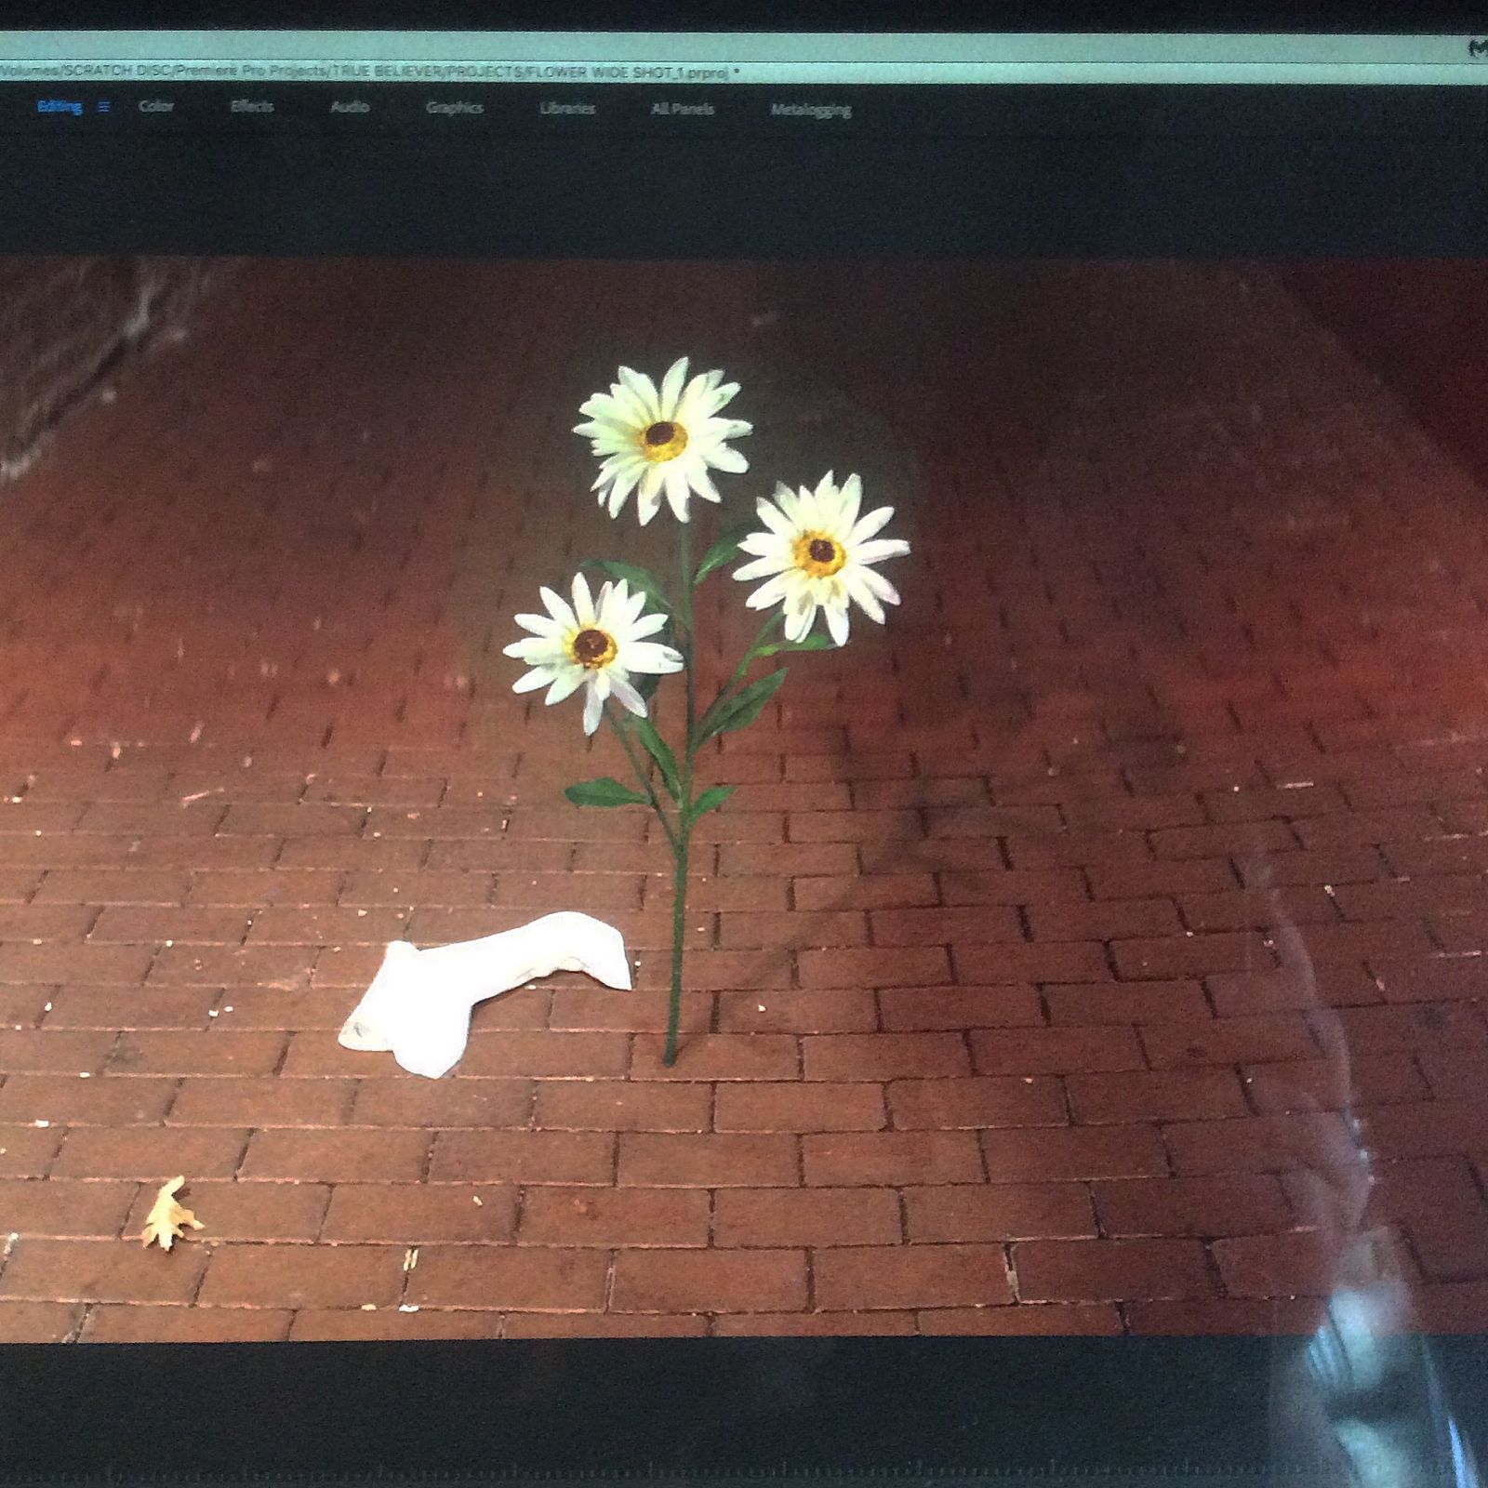Switch to the Metalogging workspace

click(810, 110)
